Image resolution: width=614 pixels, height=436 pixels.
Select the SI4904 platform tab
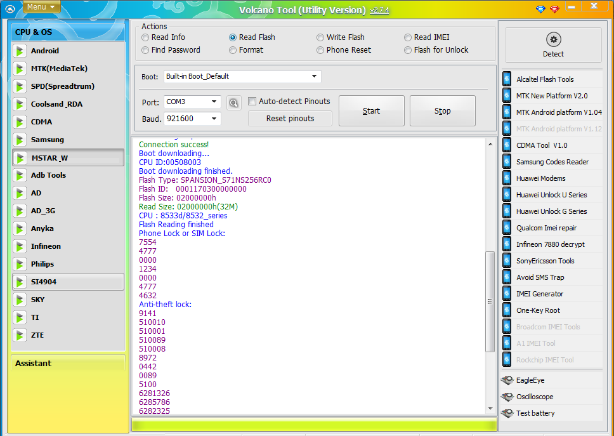coord(68,282)
